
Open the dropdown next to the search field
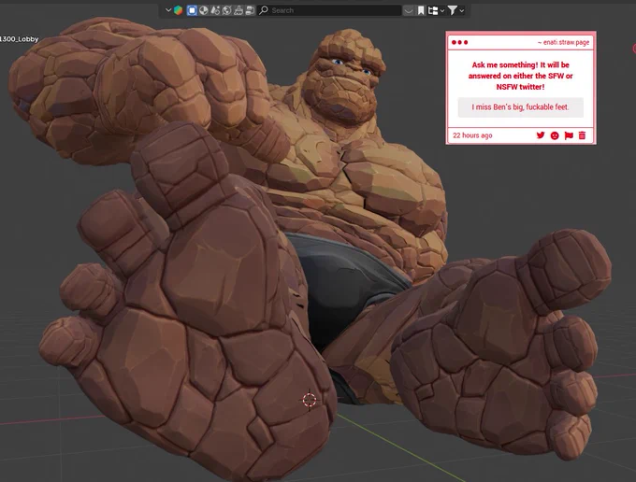click(x=409, y=10)
